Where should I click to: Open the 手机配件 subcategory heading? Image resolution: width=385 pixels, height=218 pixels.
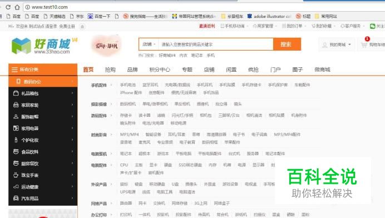click(99, 85)
